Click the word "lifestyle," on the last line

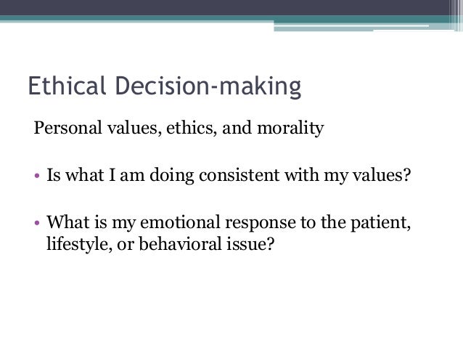79,245
